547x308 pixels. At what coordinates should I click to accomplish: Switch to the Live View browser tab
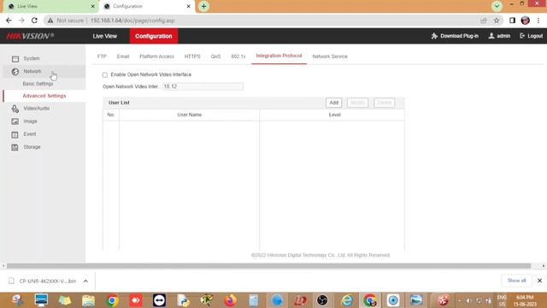(50, 6)
